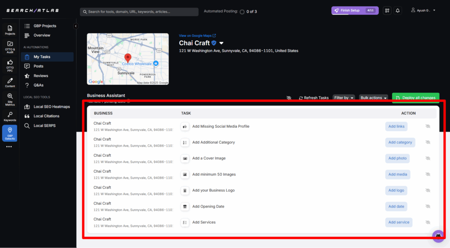This screenshot has height=248, width=450.
Task: Click the red map pin marker
Action: pyautogui.click(x=128, y=58)
